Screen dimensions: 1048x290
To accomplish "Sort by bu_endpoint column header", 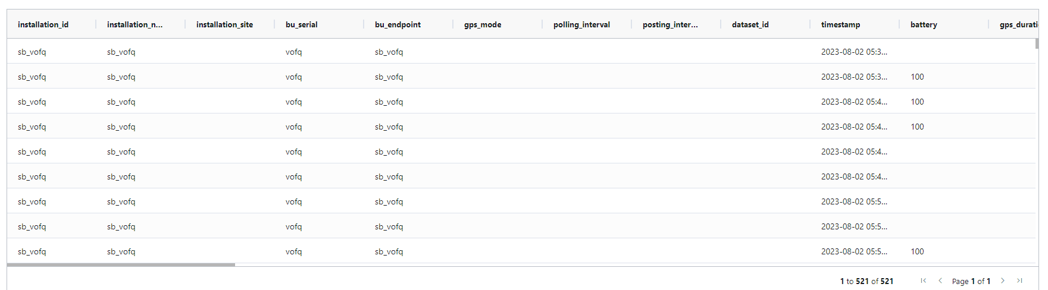I will [398, 24].
